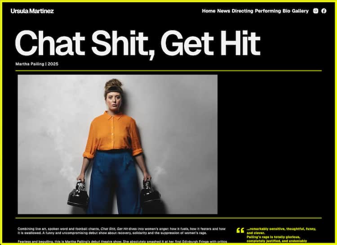
Task: Click the show description paragraph
Action: (121, 231)
